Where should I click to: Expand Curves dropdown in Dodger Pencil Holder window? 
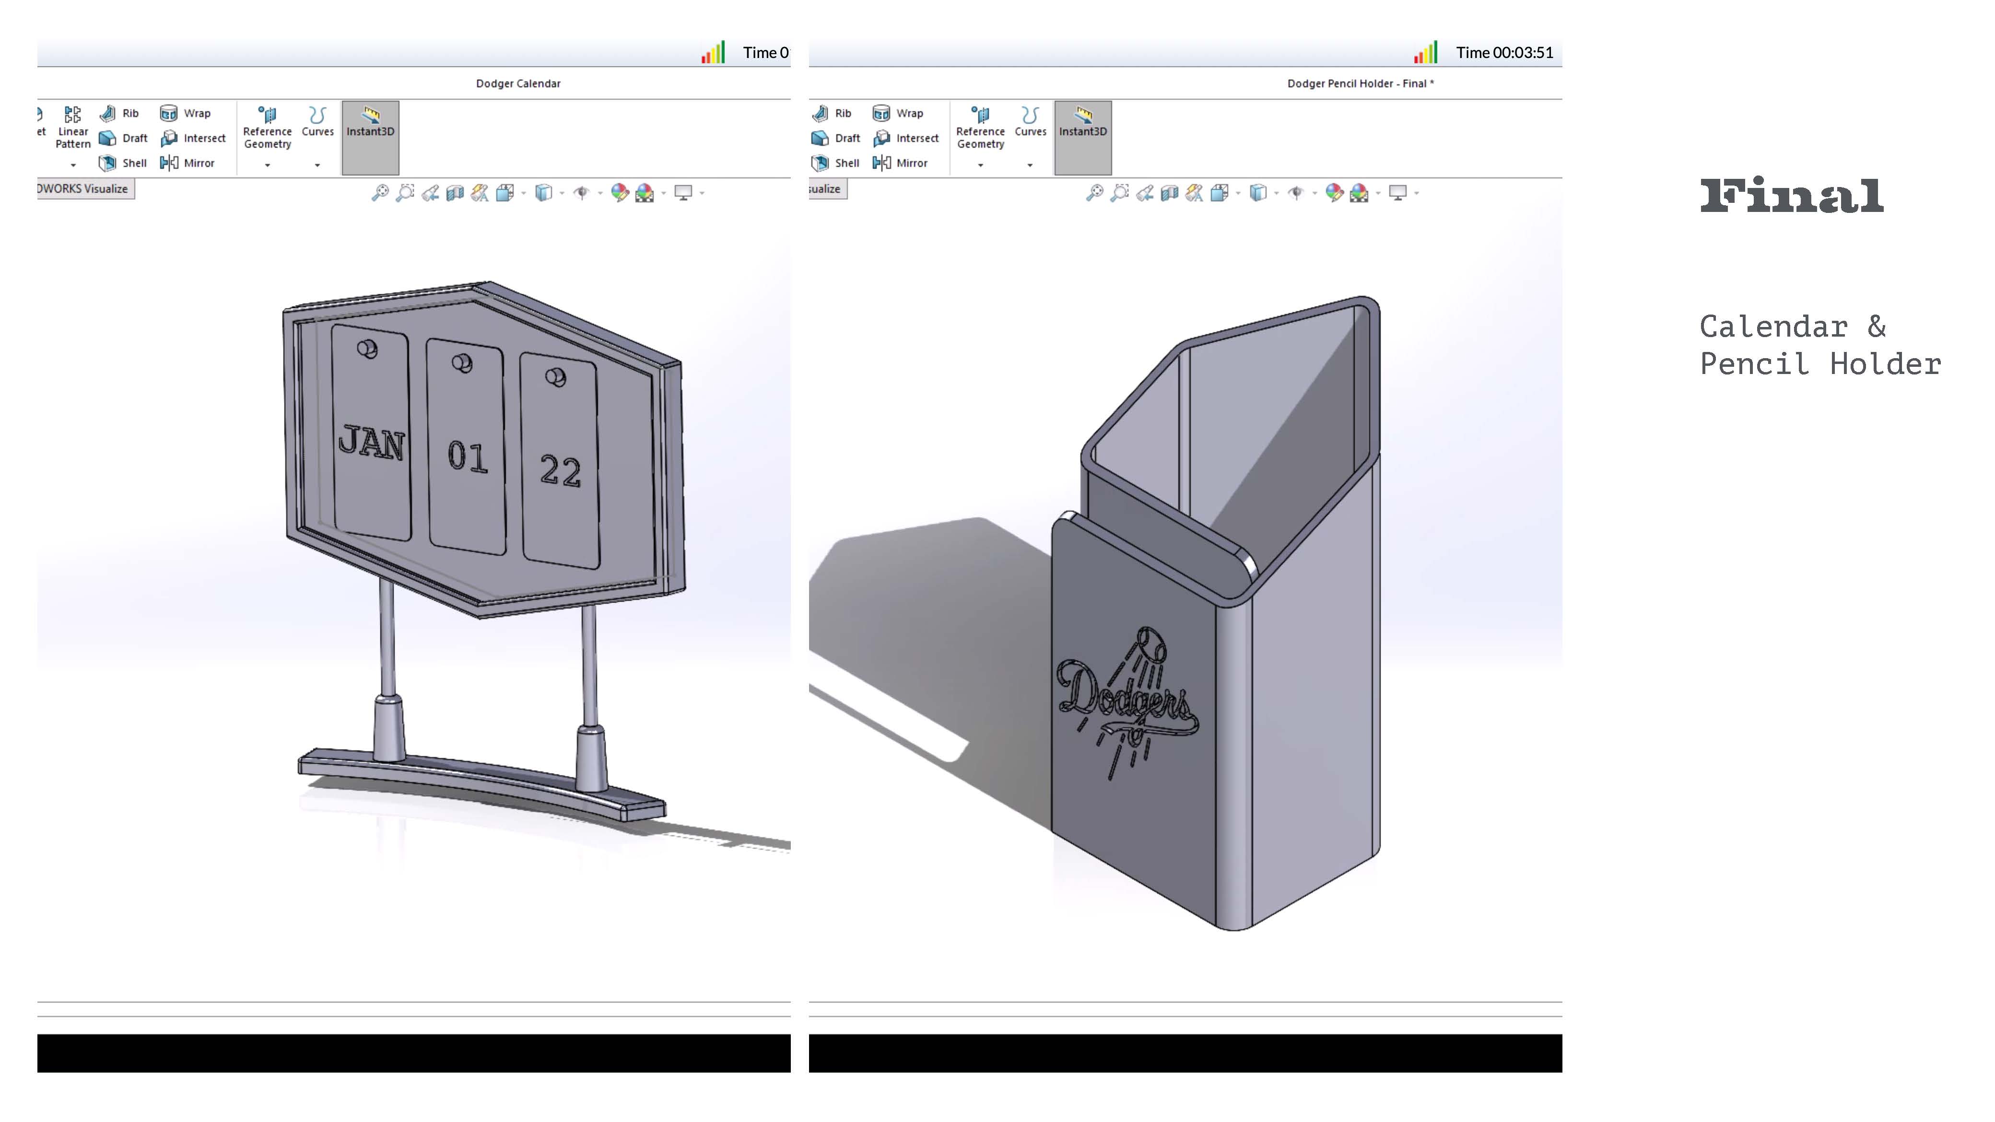(1030, 165)
